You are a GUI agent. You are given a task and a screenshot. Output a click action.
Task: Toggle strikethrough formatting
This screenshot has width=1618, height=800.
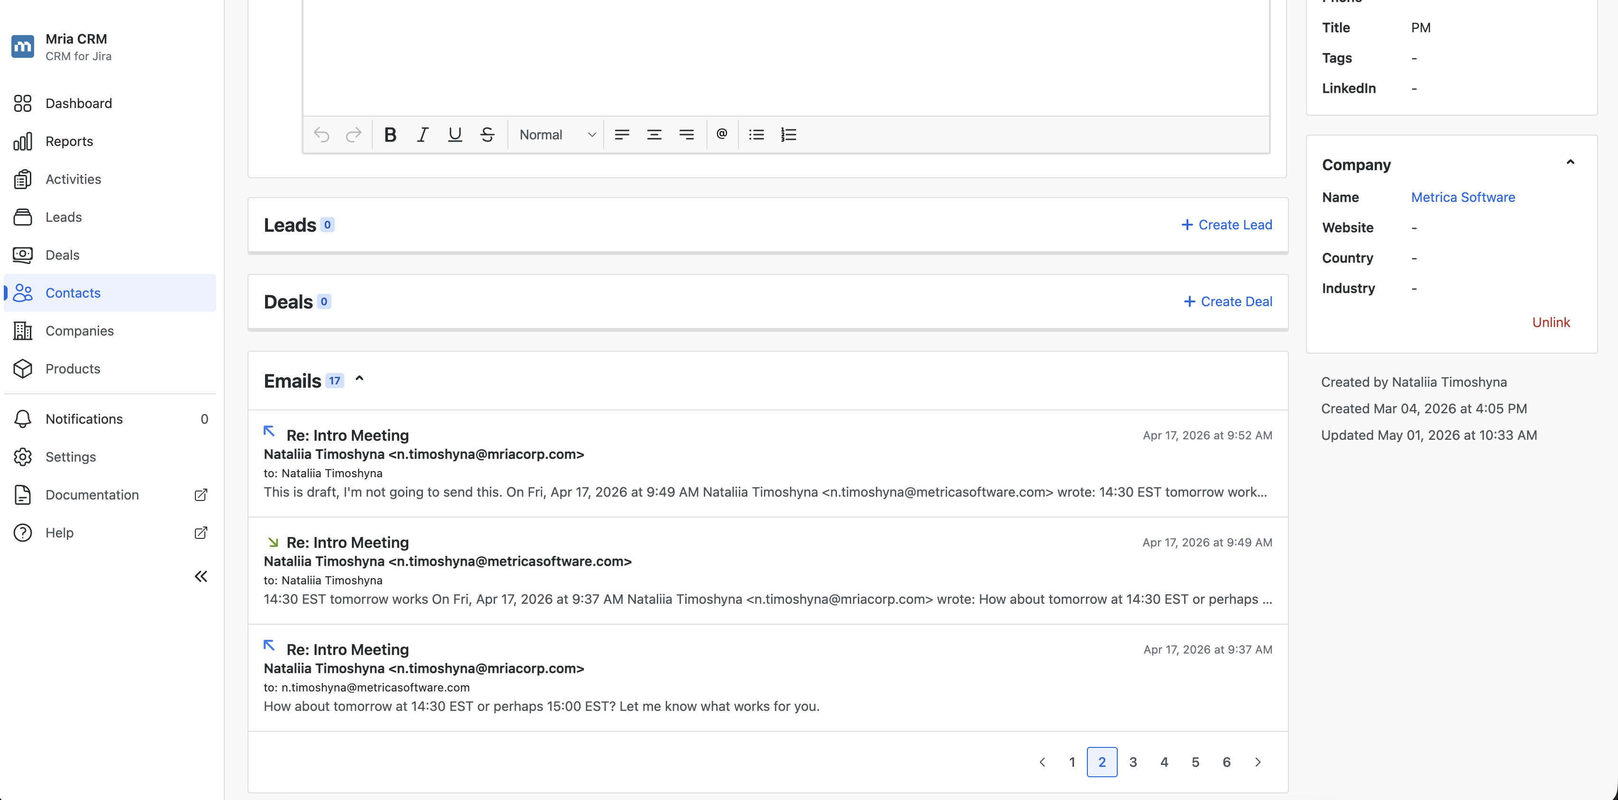click(487, 135)
